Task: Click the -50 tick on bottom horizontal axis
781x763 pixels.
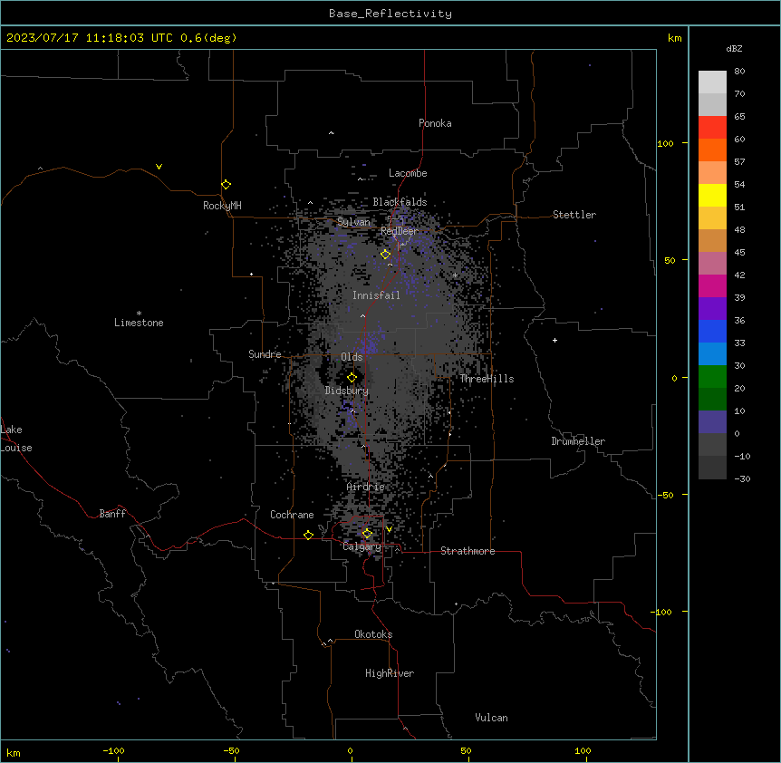Action: (x=231, y=750)
